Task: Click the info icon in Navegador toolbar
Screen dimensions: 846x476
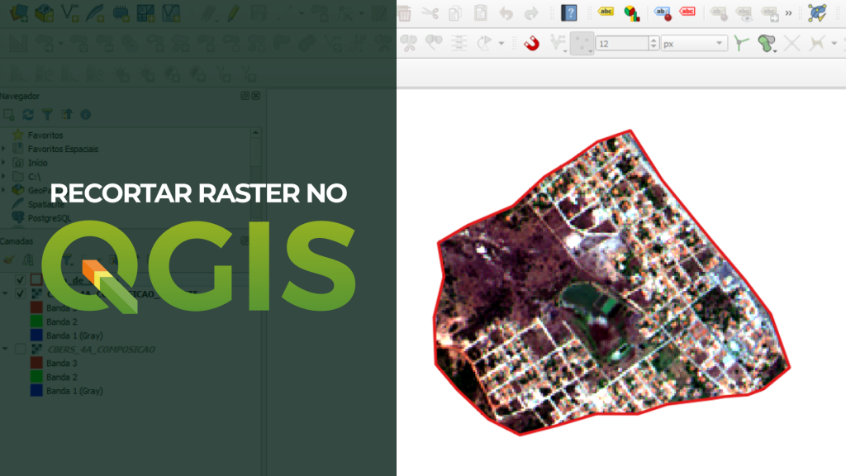Action: point(85,115)
